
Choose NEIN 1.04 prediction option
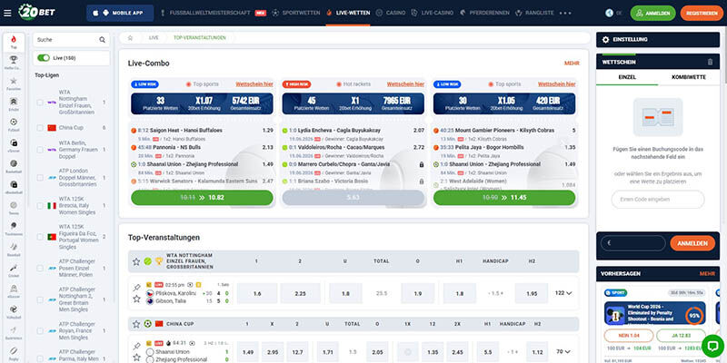click(x=629, y=335)
